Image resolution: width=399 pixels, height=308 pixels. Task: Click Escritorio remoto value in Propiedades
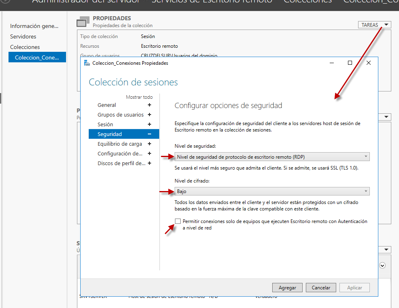(159, 46)
